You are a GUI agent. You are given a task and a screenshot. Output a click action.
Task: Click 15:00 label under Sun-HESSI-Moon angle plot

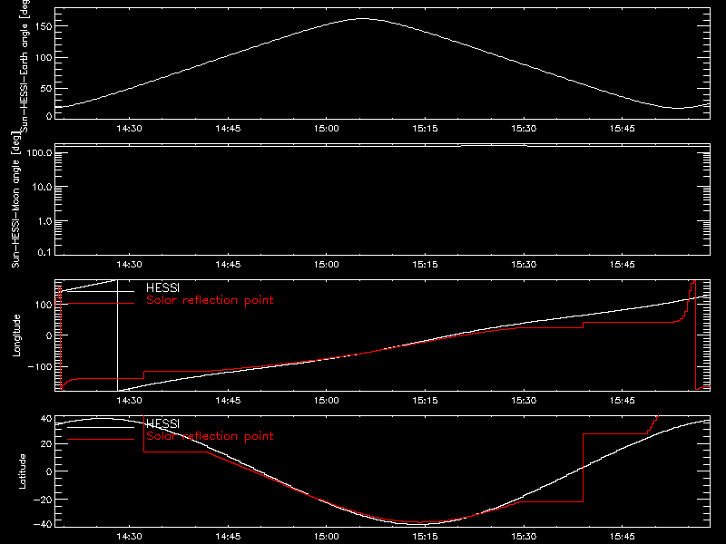click(x=327, y=265)
